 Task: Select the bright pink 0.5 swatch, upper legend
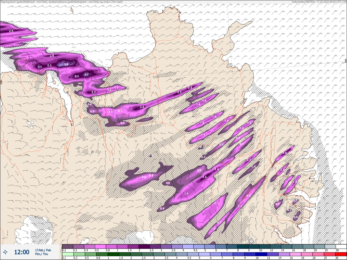100,246
